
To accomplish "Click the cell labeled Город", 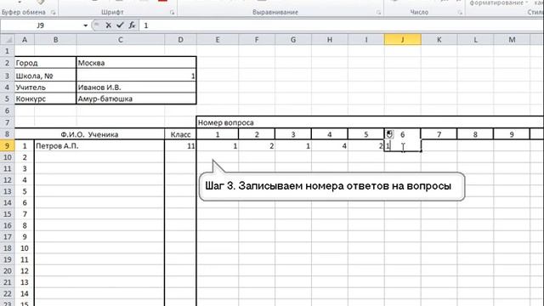I will click(x=45, y=63).
